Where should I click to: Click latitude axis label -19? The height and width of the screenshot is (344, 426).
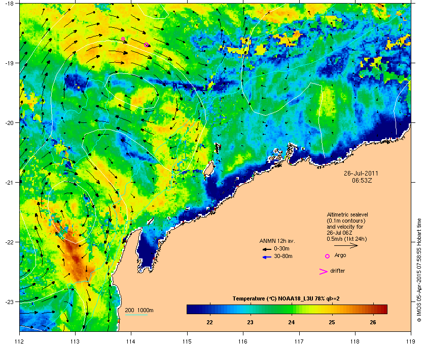tap(9, 63)
